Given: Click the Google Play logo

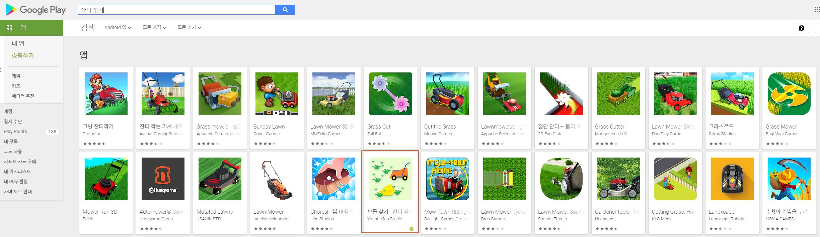Looking at the screenshot, I should tap(36, 10).
